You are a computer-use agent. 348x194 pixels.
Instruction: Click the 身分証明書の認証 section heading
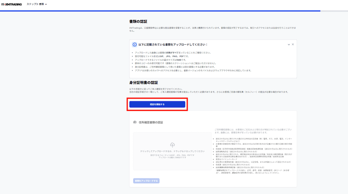(x=144, y=83)
